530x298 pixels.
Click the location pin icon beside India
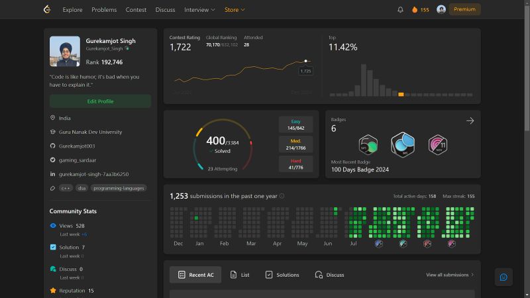[53, 118]
